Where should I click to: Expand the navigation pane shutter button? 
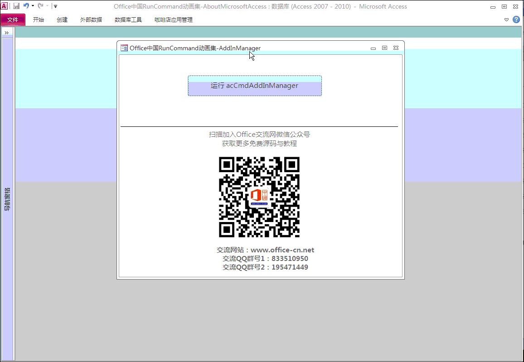[7, 33]
